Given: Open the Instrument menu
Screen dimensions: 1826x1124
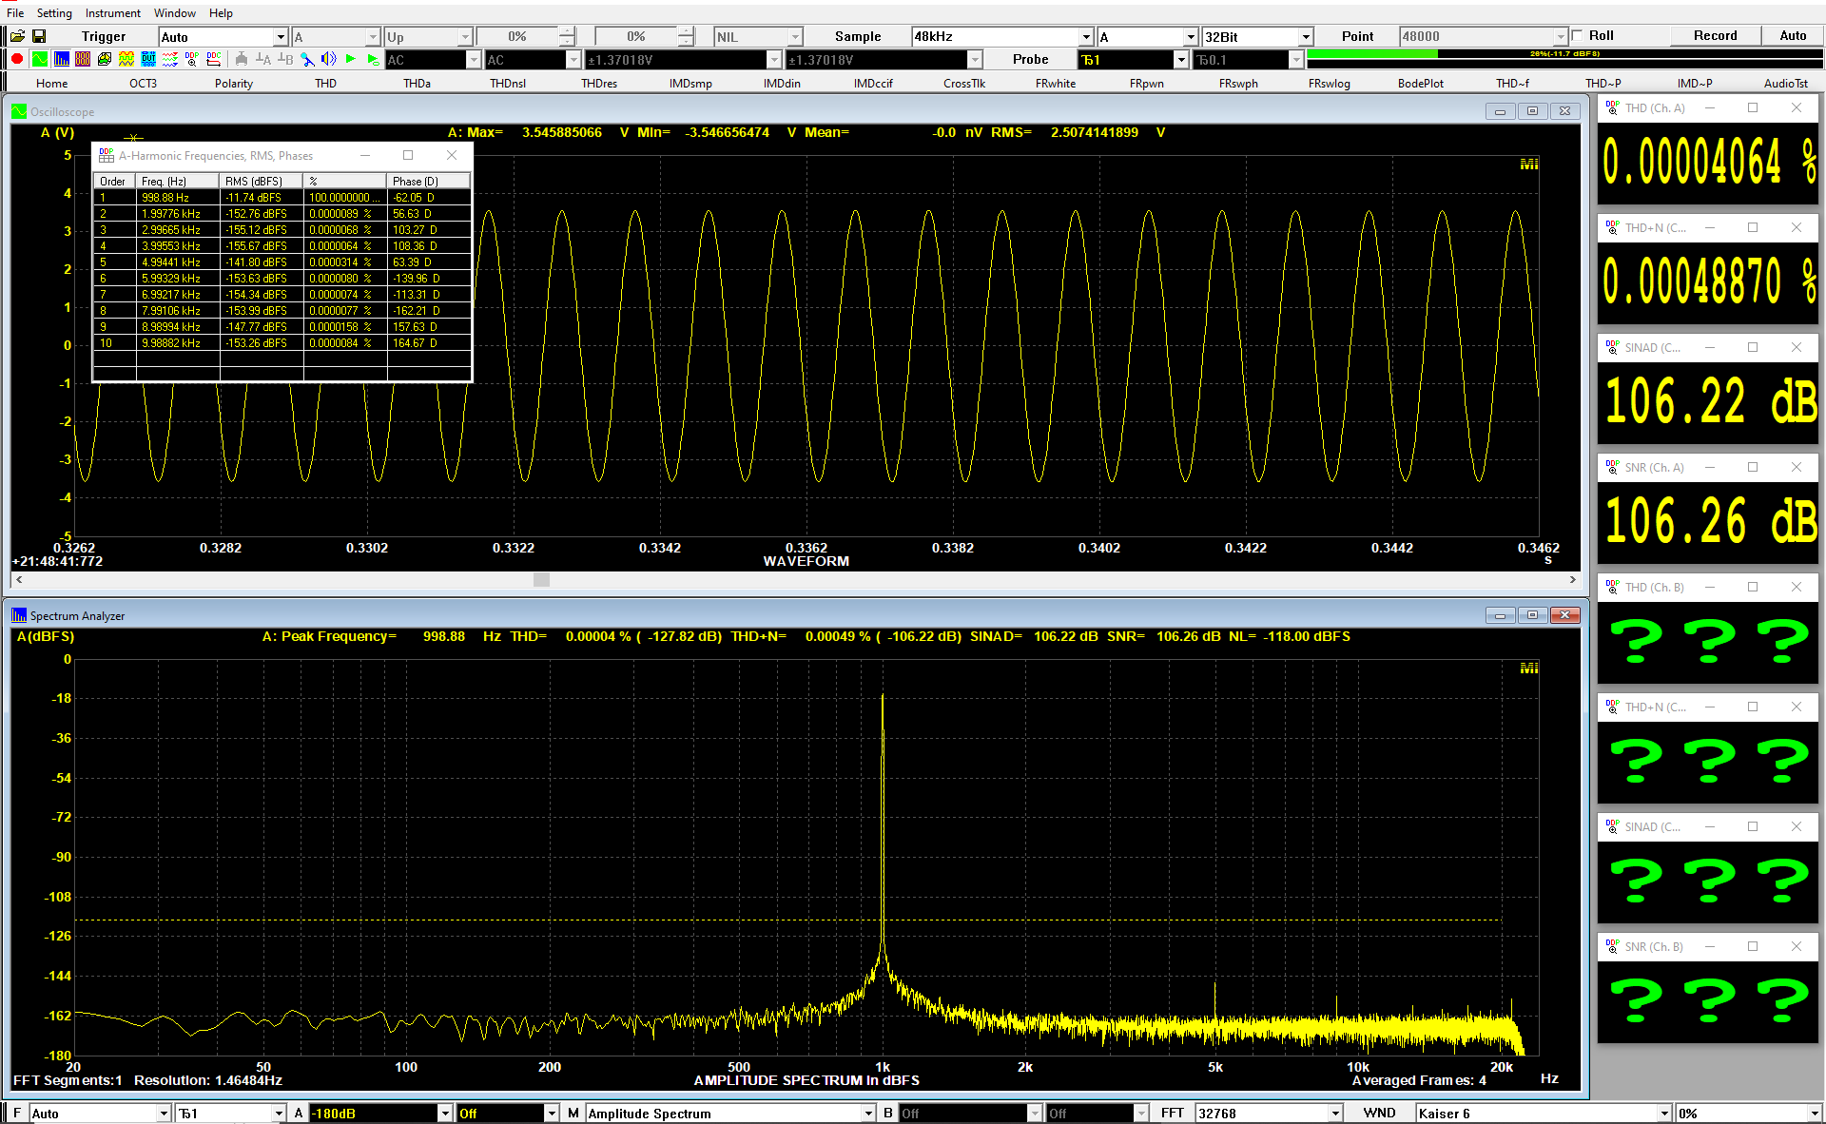Looking at the screenshot, I should (112, 12).
